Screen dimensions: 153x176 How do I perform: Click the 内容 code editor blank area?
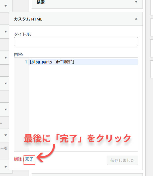83,105
